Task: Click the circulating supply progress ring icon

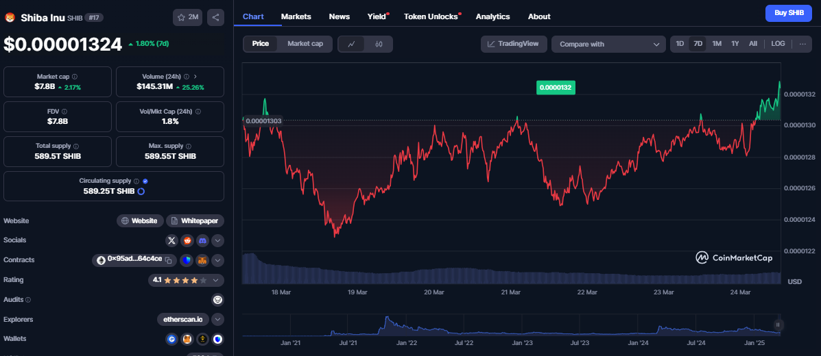Action: click(x=141, y=191)
